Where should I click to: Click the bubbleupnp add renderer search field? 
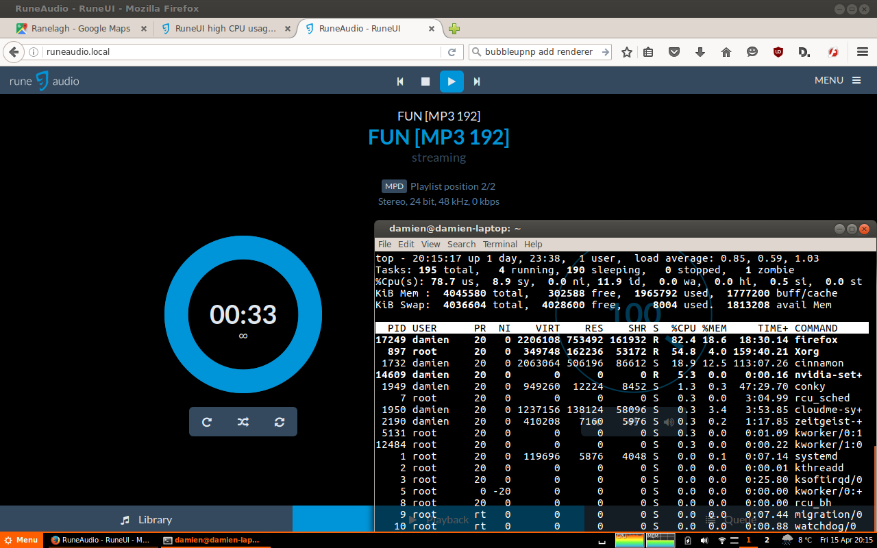tap(540, 52)
